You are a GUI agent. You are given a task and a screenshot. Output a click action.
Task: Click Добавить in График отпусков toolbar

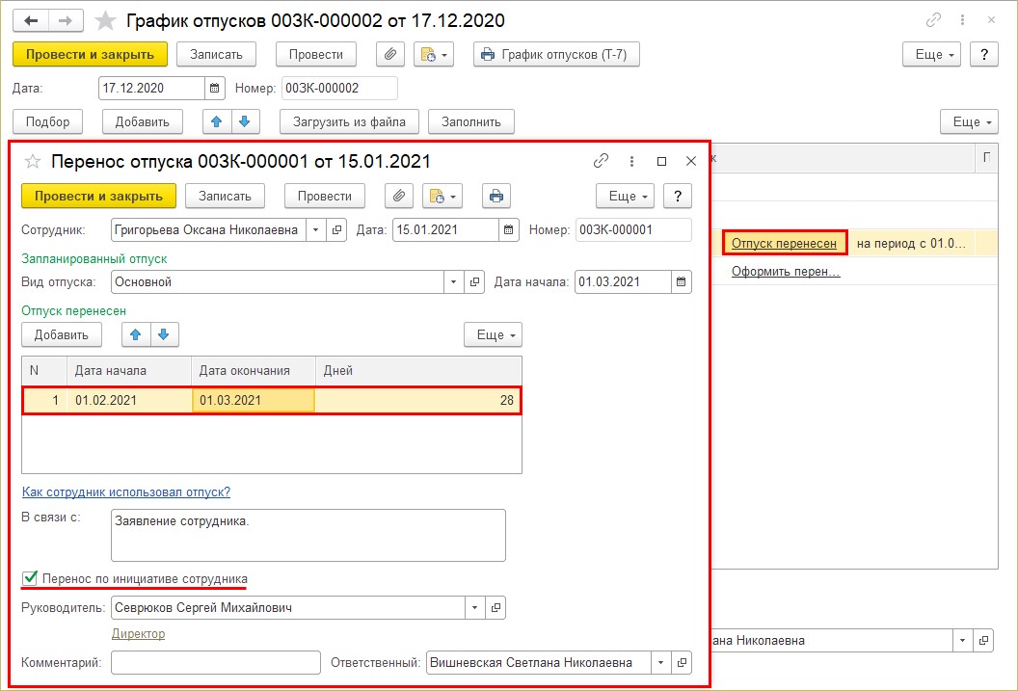[x=142, y=122]
